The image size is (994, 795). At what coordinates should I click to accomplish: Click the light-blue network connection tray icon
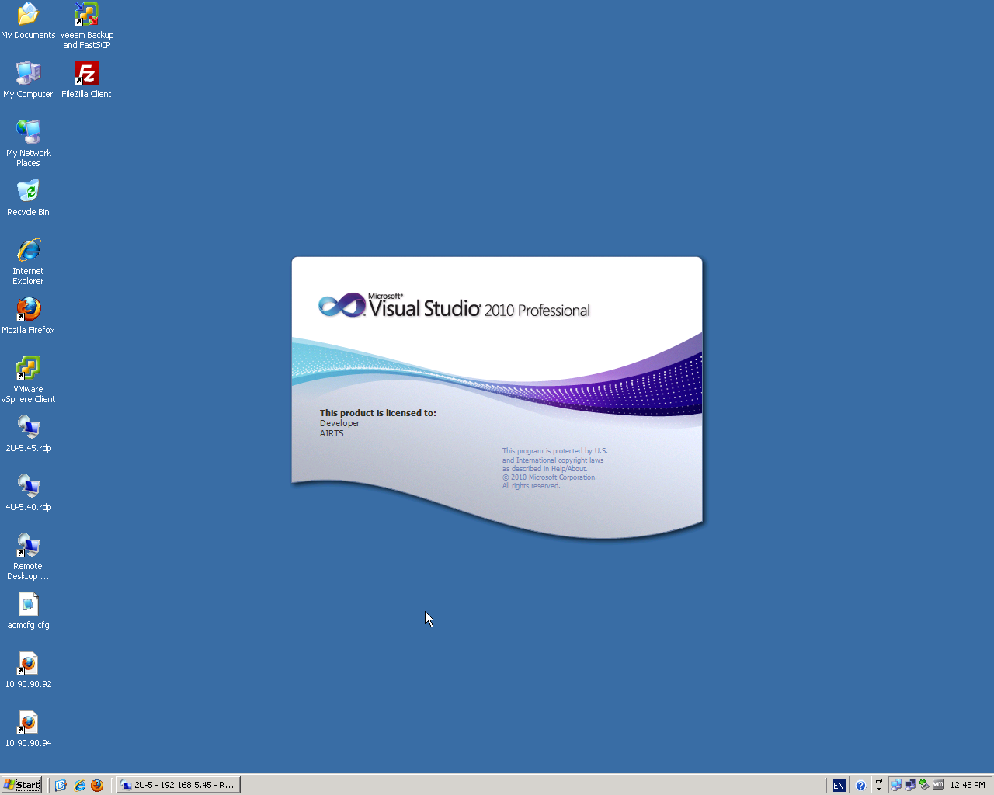[896, 785]
